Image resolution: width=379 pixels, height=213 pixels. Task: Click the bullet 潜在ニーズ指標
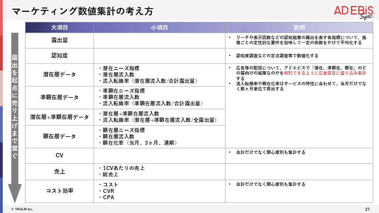tap(119, 68)
